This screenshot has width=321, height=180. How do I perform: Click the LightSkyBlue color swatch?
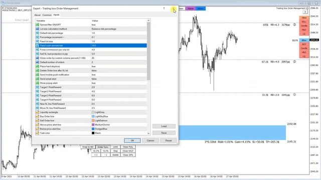(93, 116)
